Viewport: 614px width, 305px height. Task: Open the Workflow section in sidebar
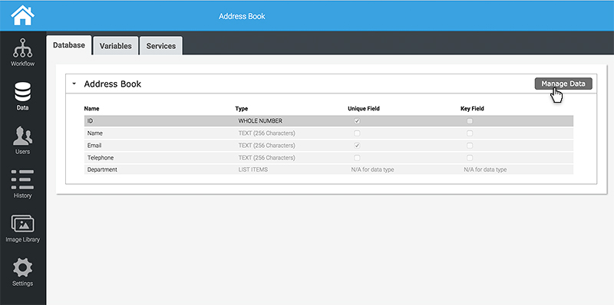pos(23,52)
